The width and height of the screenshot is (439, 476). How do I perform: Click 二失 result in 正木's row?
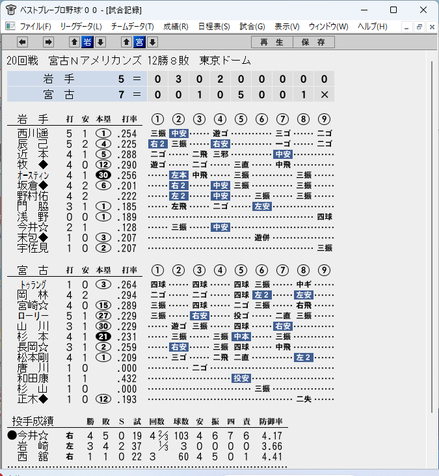[304, 399]
